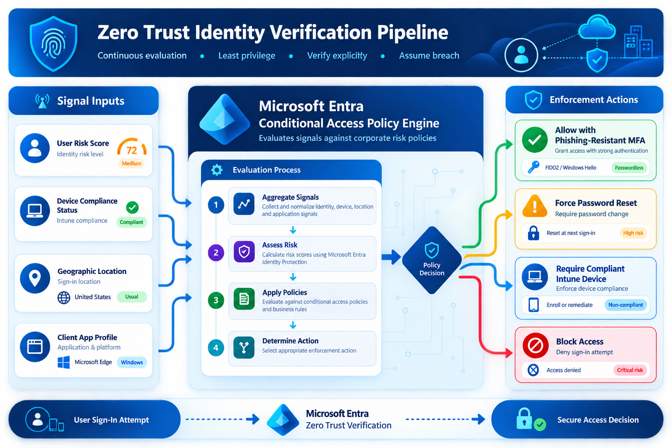This screenshot has height=448, width=672.
Task: Click the Usual location badge
Action: tap(132, 297)
